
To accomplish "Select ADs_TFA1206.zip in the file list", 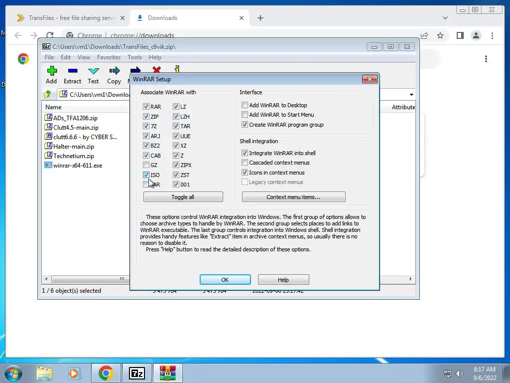I will [x=76, y=118].
